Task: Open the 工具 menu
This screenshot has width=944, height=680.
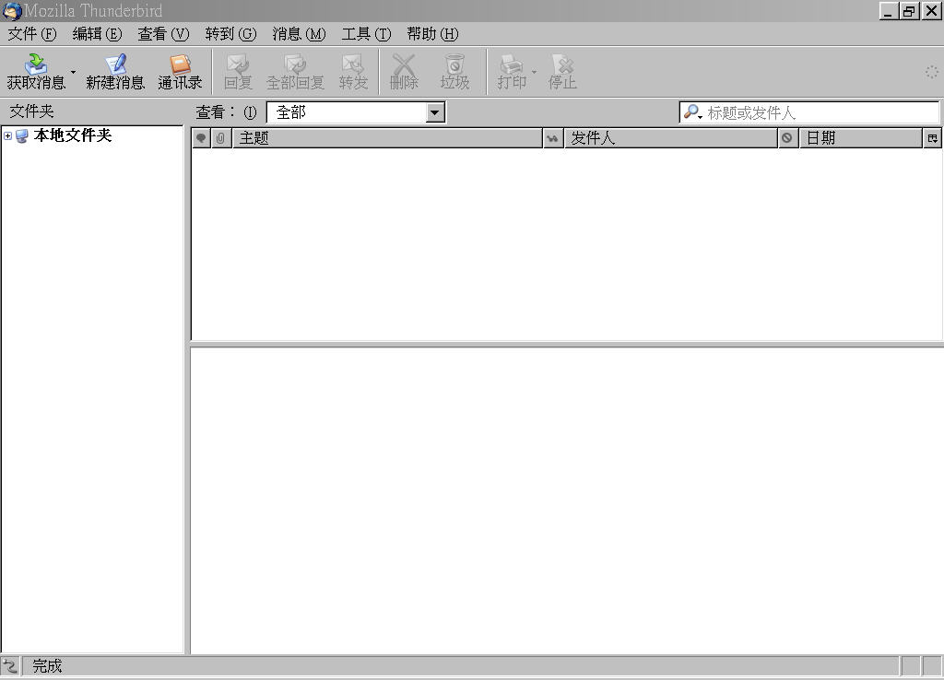Action: click(x=366, y=34)
